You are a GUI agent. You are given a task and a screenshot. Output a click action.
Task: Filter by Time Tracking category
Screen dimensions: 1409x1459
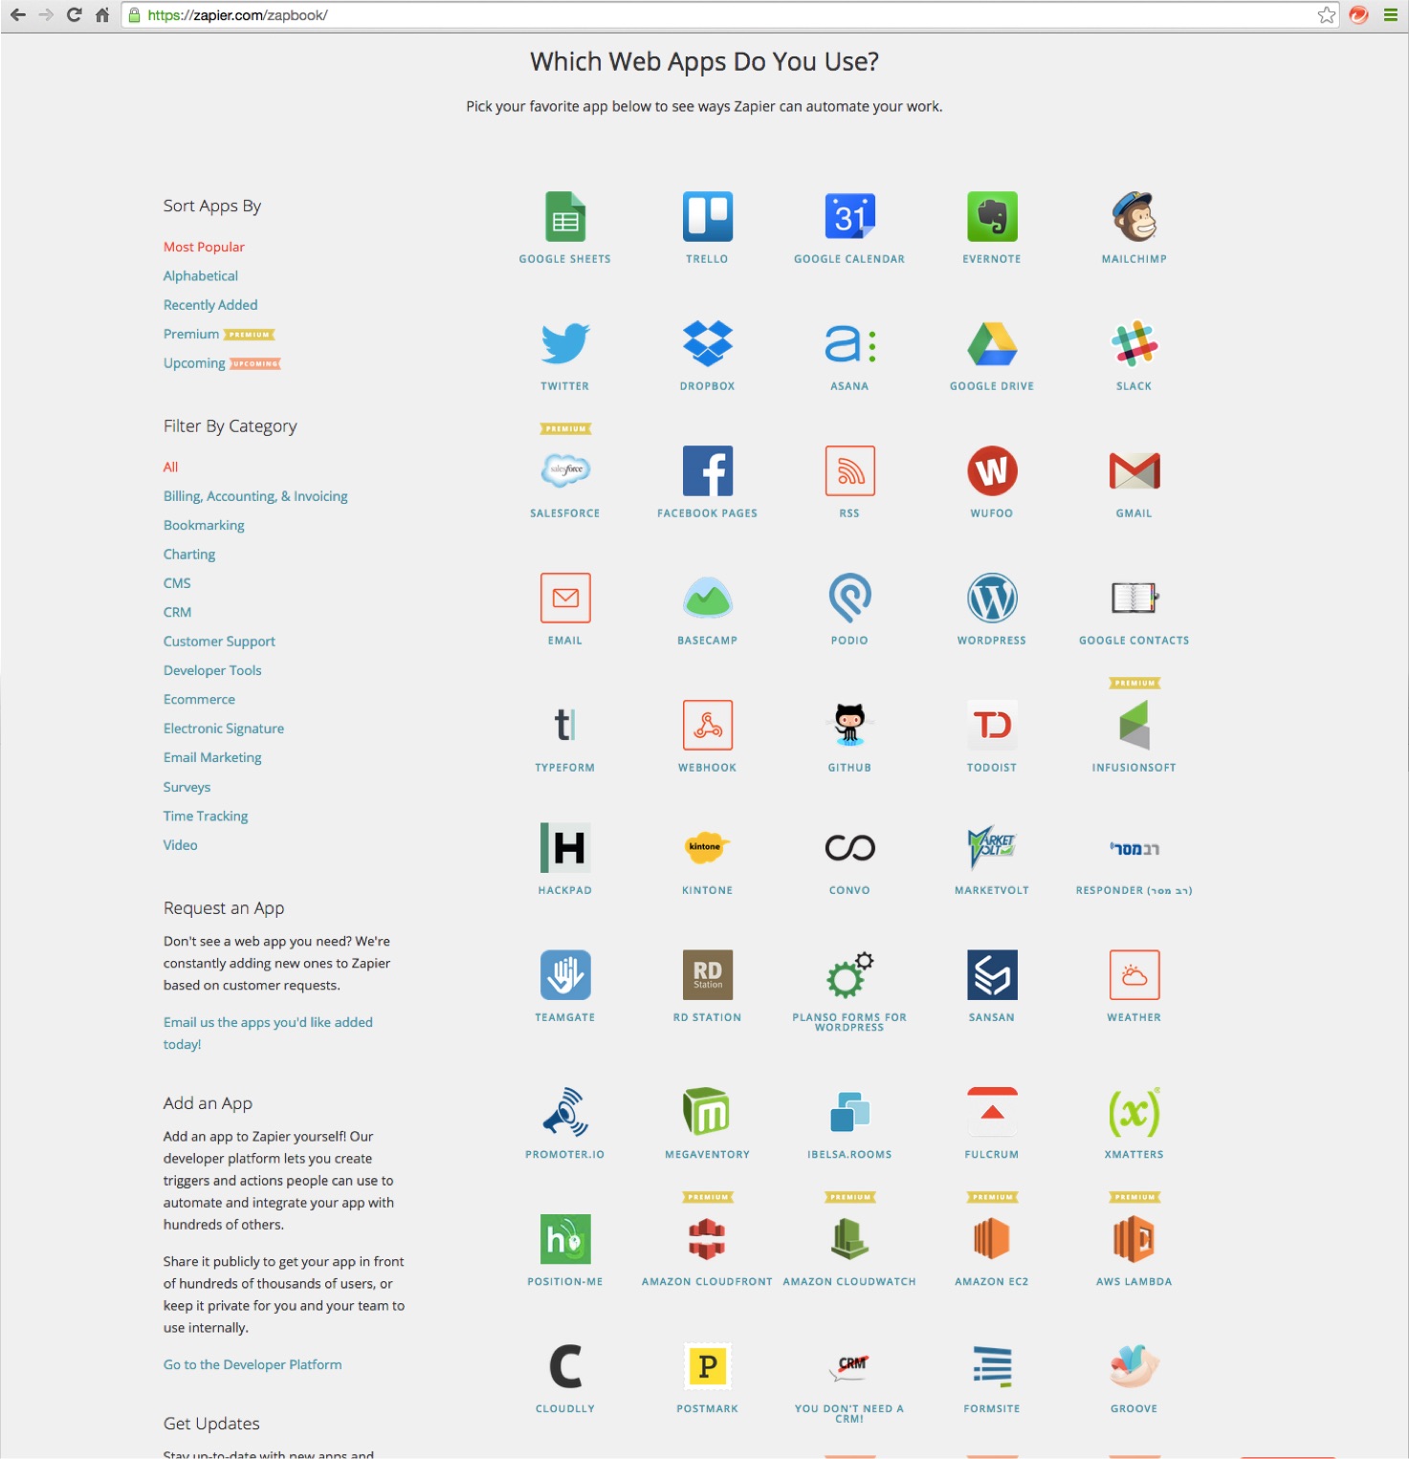click(x=206, y=816)
